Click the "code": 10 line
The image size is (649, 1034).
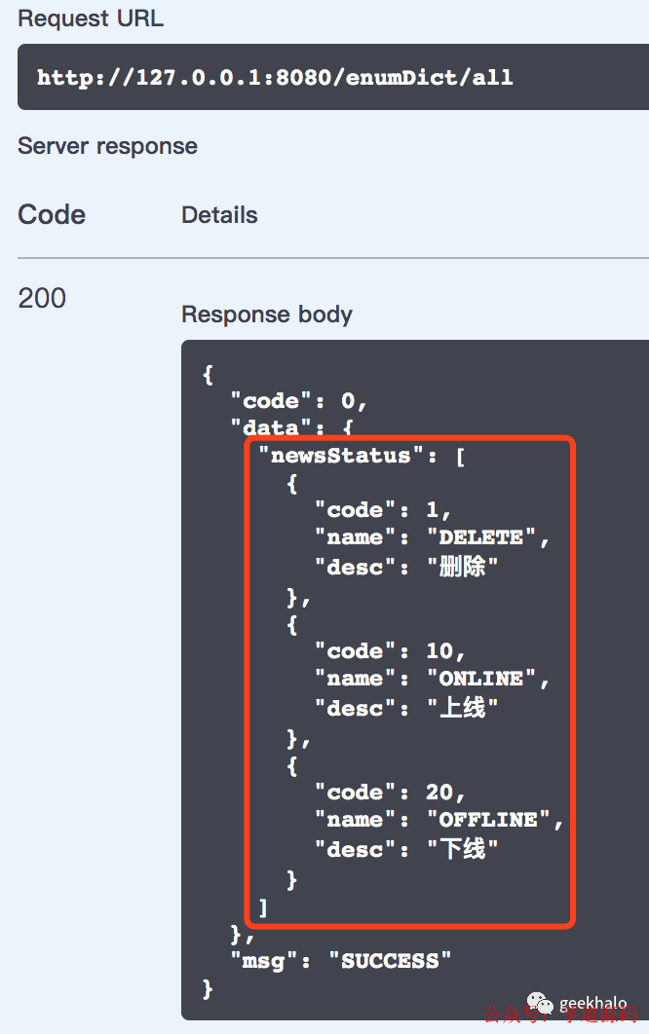pos(390,650)
